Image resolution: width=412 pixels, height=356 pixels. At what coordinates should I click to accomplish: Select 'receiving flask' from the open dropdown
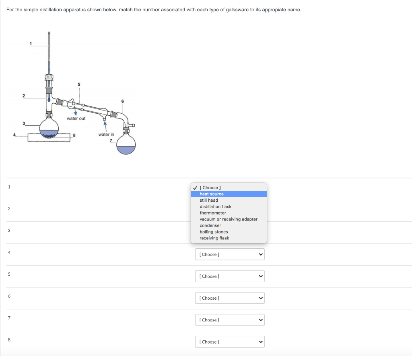coord(214,238)
